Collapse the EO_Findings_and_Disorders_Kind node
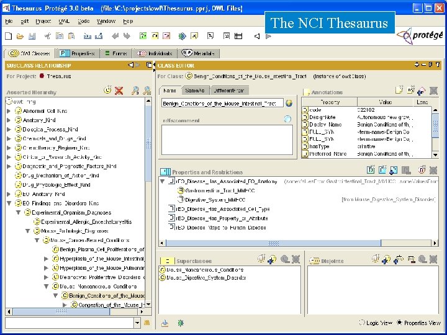Viewport: 447px width, 335px height. [x=9, y=203]
